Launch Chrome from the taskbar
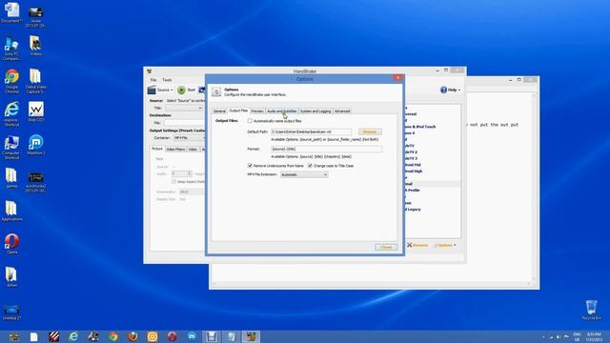Viewport: 610px width, 343px height. click(x=112, y=336)
